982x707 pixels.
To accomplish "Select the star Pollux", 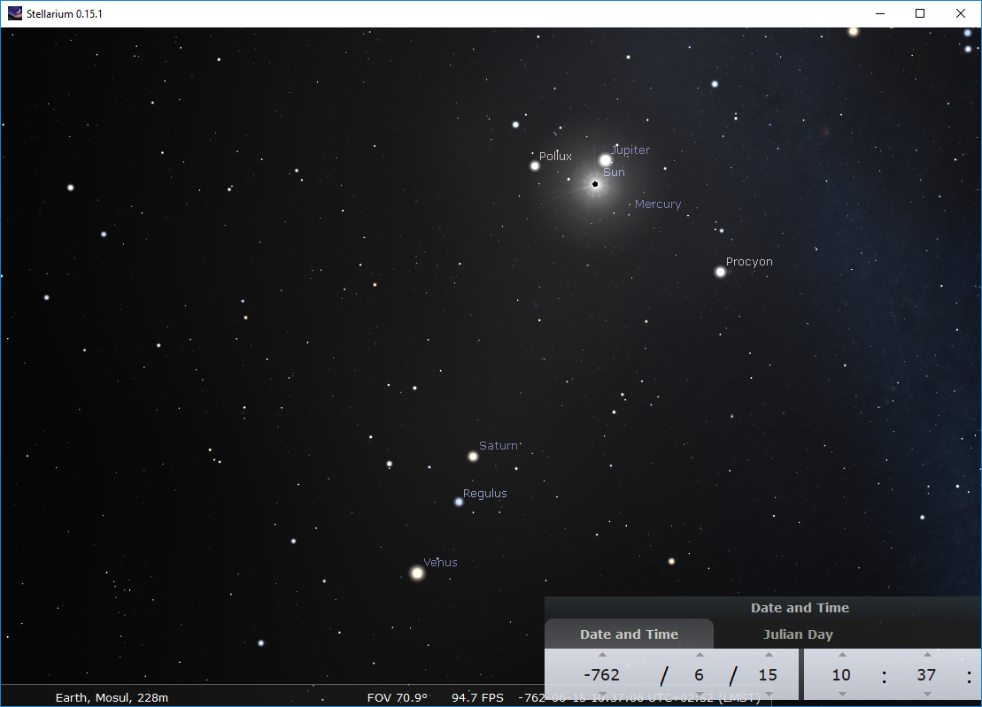I will click(535, 165).
